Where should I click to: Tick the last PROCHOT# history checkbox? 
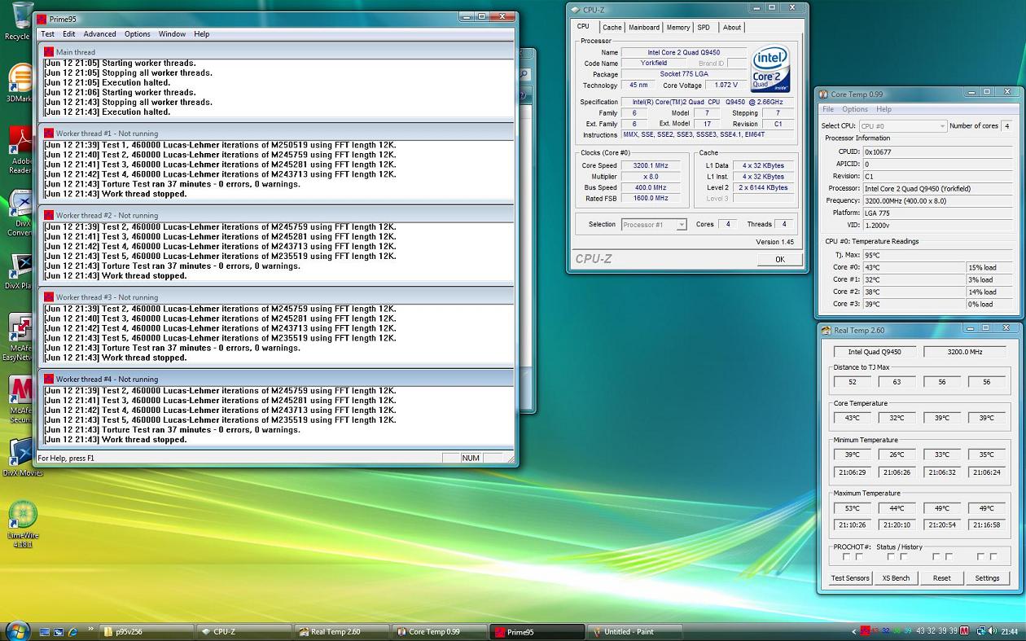click(993, 557)
